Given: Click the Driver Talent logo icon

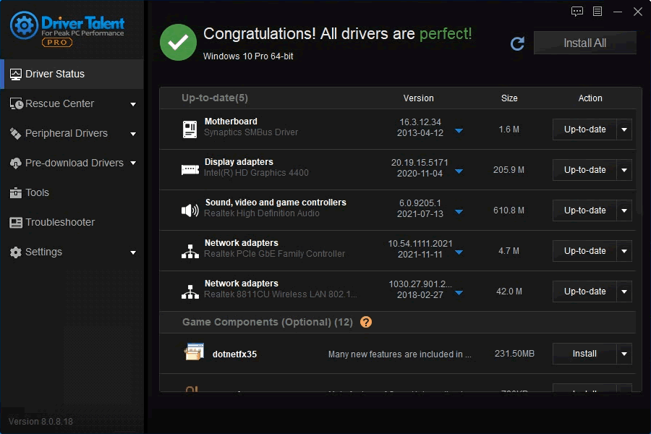Looking at the screenshot, I should (24, 25).
